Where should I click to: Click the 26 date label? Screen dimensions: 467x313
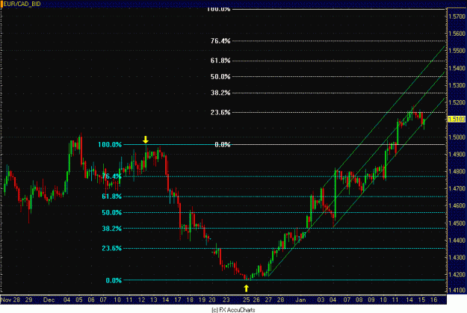pos(256,300)
